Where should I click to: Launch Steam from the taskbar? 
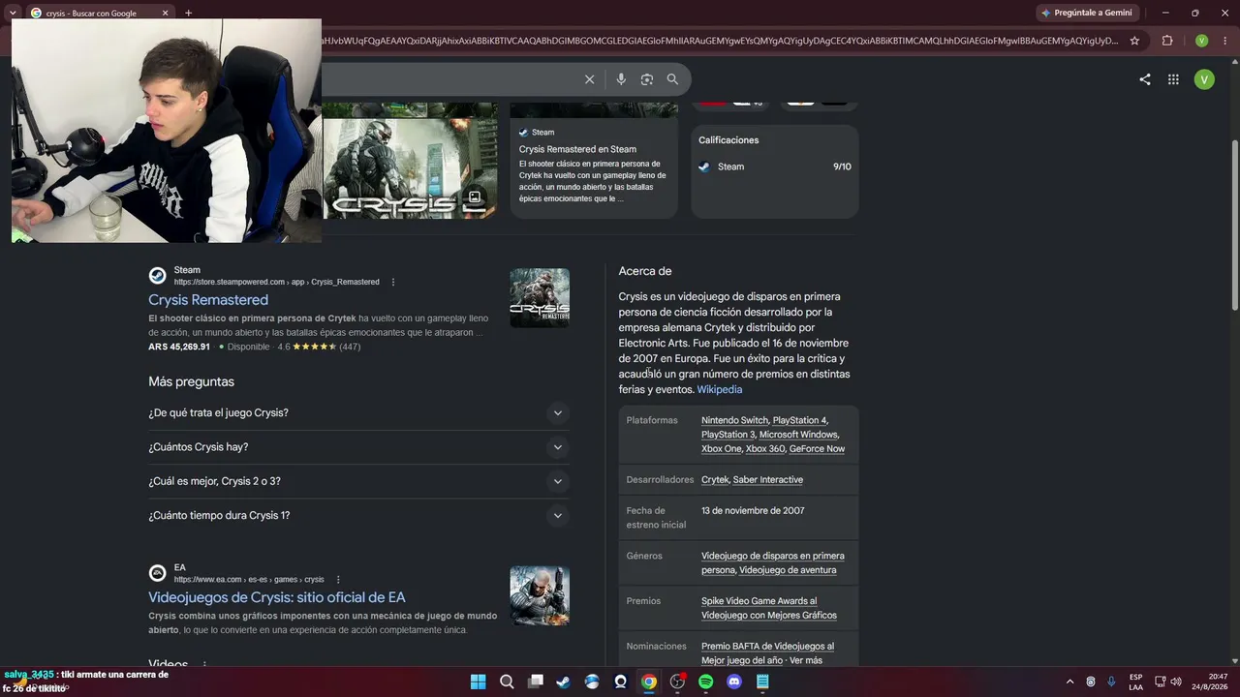[563, 682]
